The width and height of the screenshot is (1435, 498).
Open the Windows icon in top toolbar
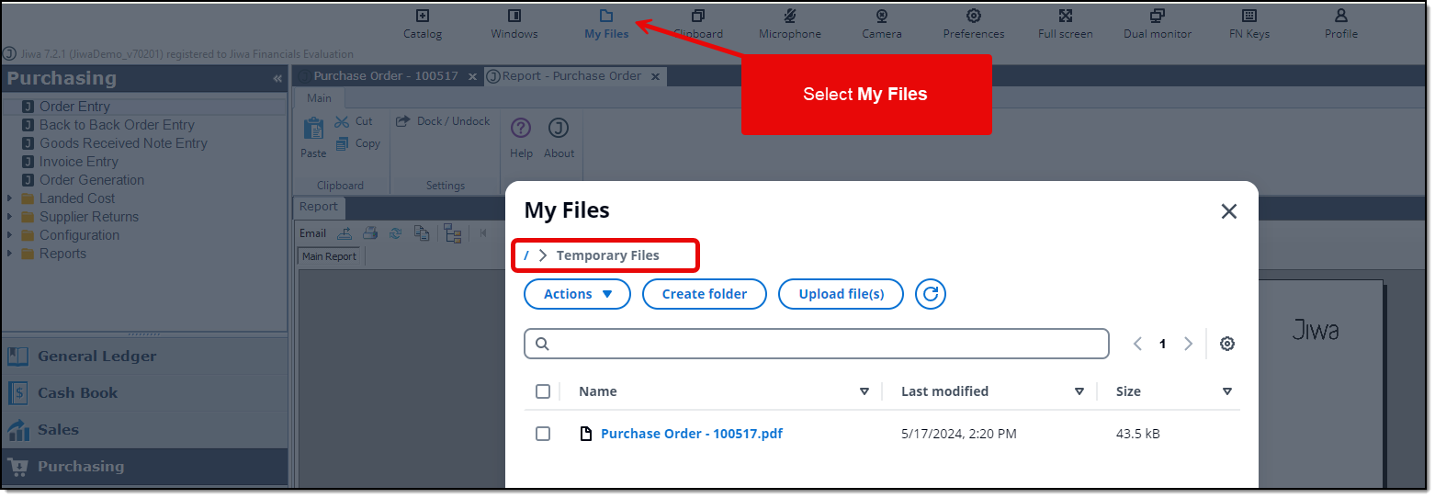click(x=514, y=16)
